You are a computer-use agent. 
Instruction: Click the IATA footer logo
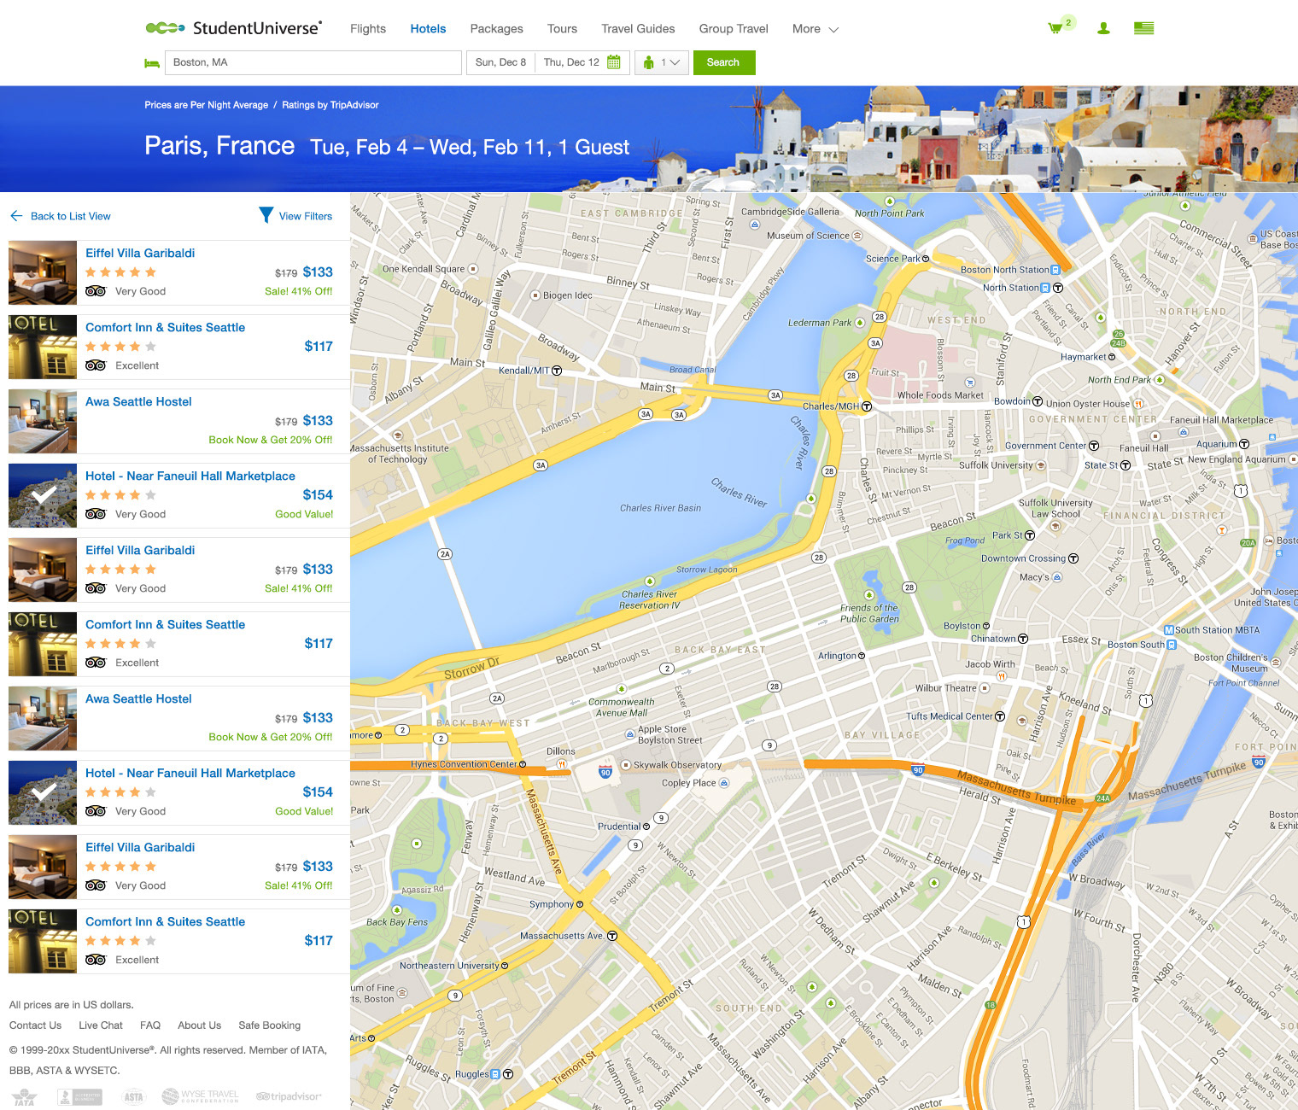click(25, 1096)
